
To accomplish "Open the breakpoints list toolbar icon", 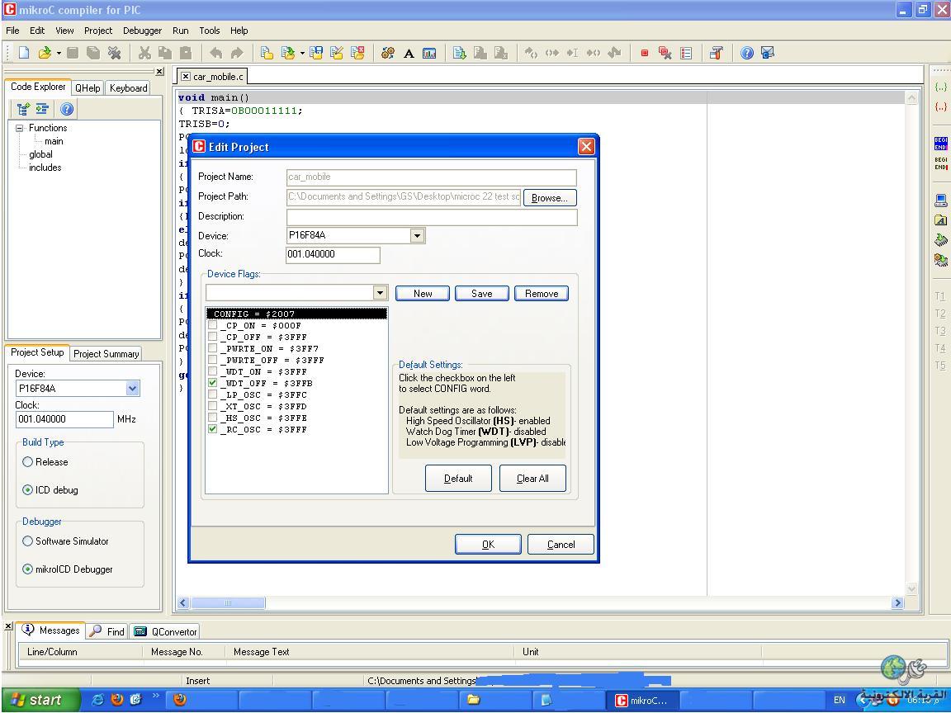I will (686, 54).
